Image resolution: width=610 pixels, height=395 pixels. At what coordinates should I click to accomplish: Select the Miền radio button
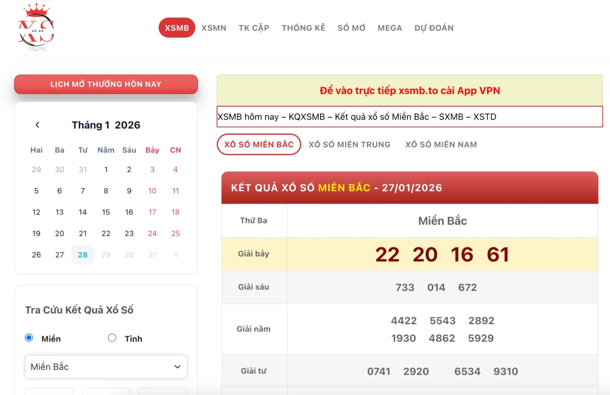point(29,338)
